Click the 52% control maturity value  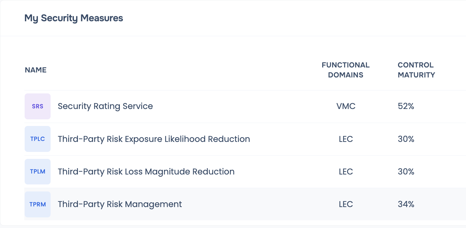point(406,106)
